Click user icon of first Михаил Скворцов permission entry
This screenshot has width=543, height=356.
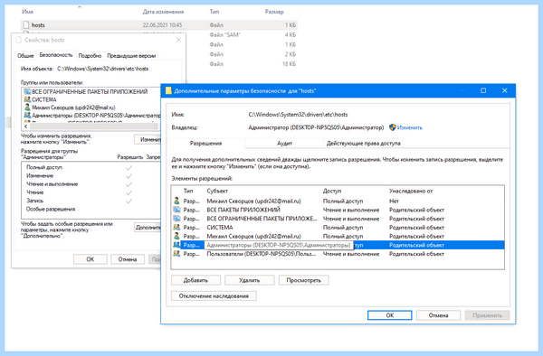[176, 201]
